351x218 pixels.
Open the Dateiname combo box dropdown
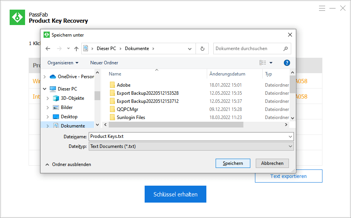click(290, 137)
